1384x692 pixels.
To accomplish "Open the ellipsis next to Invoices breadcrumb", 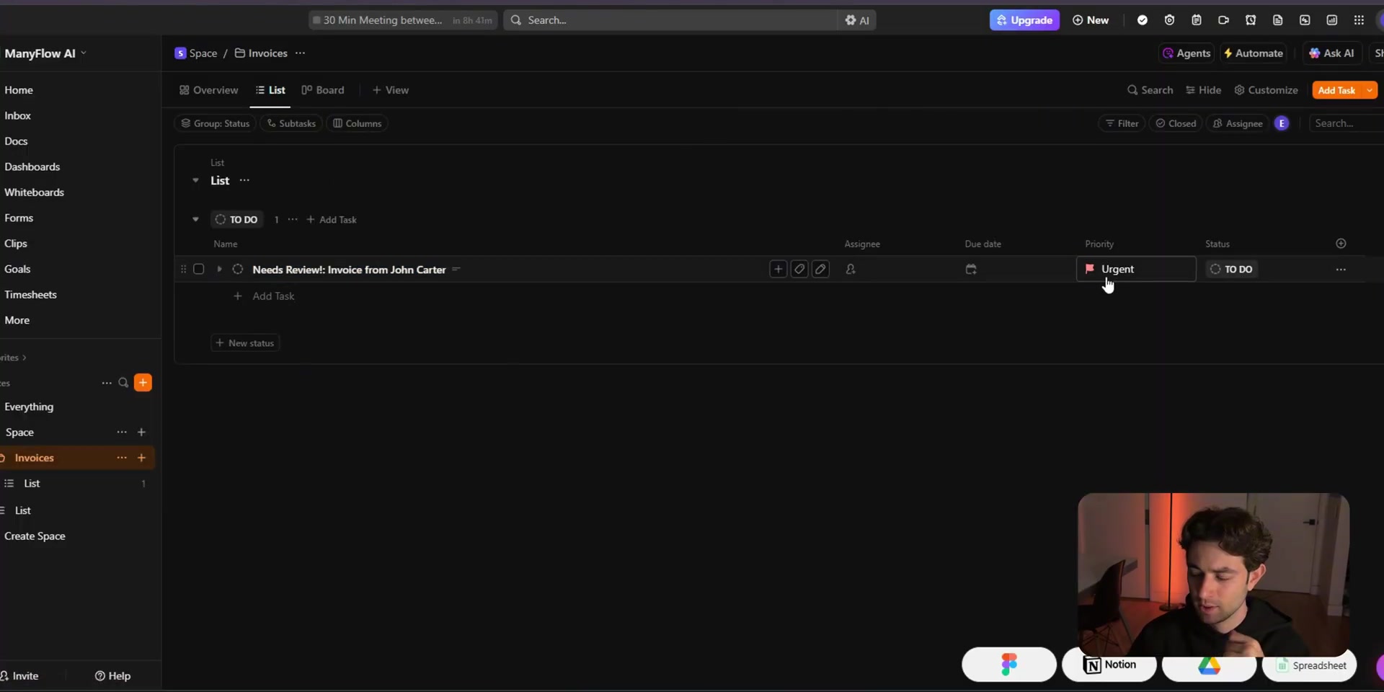I will [x=300, y=53].
